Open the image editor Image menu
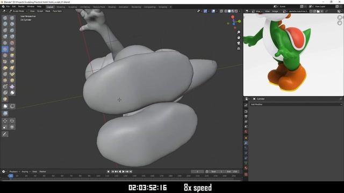 tap(275, 11)
